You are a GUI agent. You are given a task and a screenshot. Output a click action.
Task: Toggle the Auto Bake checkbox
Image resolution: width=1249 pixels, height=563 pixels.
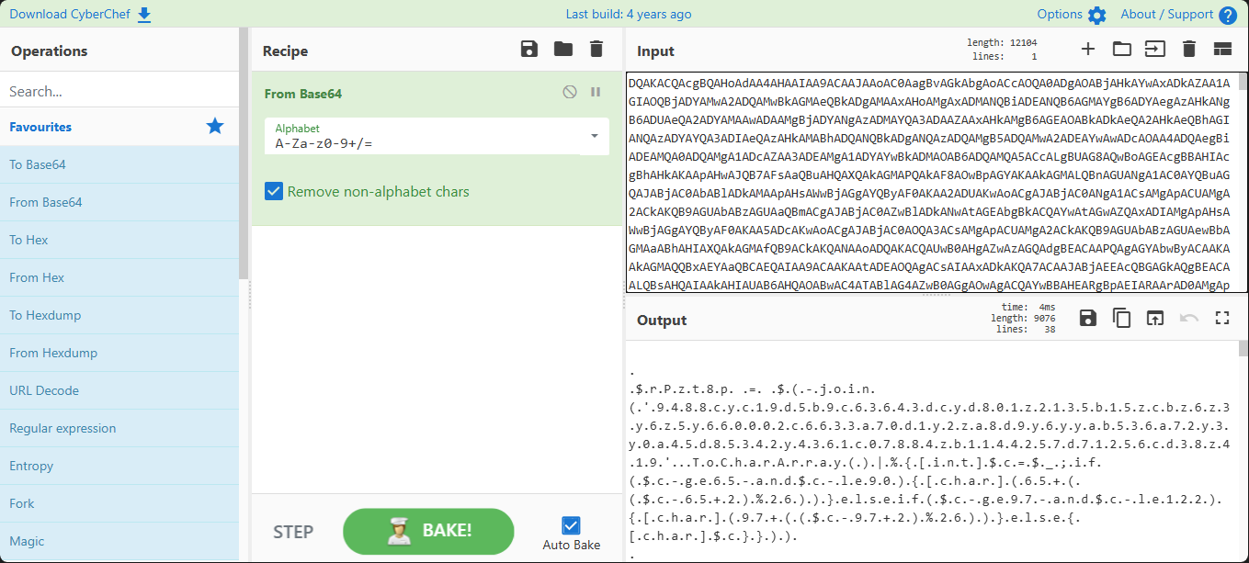tap(571, 525)
